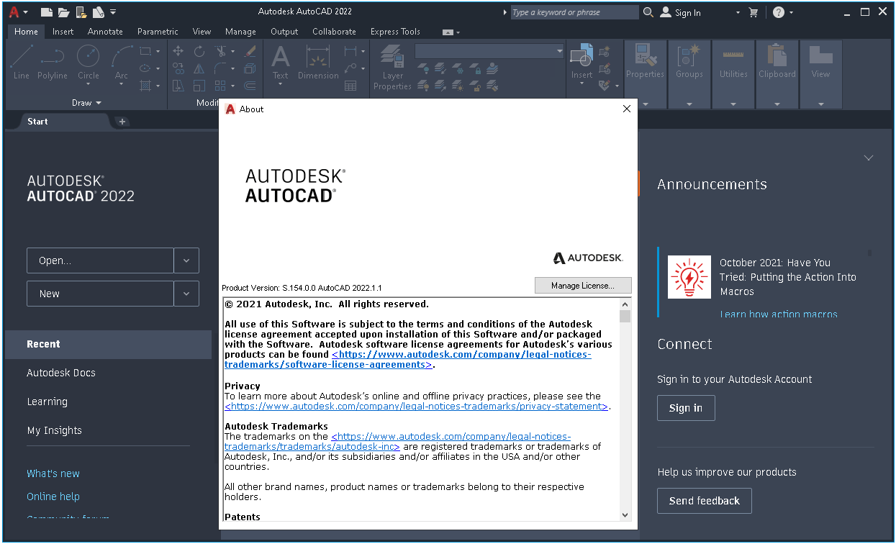
Task: Select Learning in the sidebar
Action: click(x=47, y=402)
